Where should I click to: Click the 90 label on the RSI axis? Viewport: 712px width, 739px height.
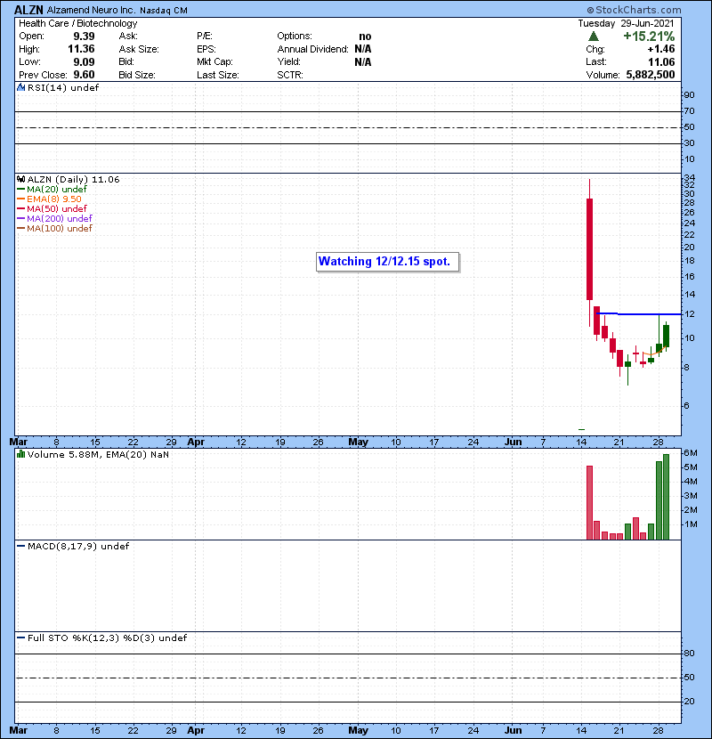click(x=689, y=95)
